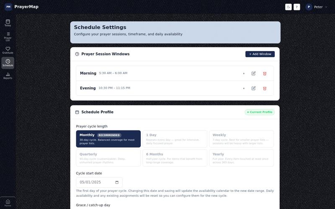Click the Add Window button
This screenshot has width=335, height=209.
coord(260,54)
